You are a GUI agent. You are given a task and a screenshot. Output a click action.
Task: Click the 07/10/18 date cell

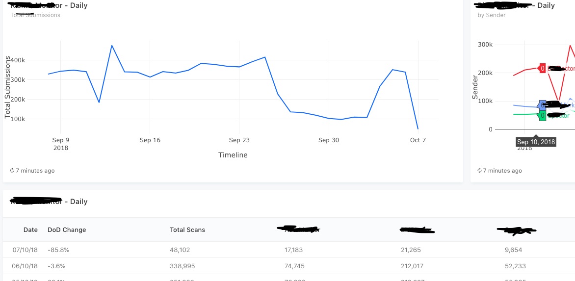click(26, 250)
